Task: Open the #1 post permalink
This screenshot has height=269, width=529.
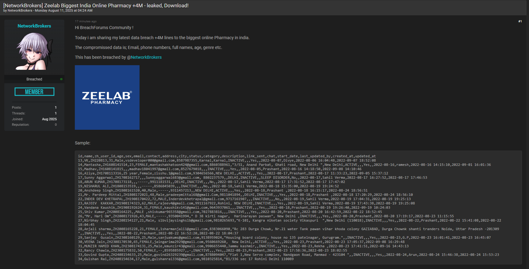Action: coord(520,21)
